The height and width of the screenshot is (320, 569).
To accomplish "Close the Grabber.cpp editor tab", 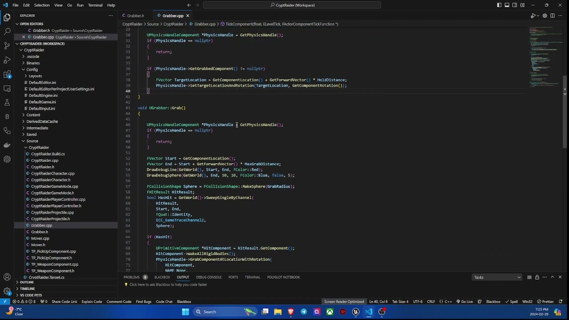I will coord(188,16).
